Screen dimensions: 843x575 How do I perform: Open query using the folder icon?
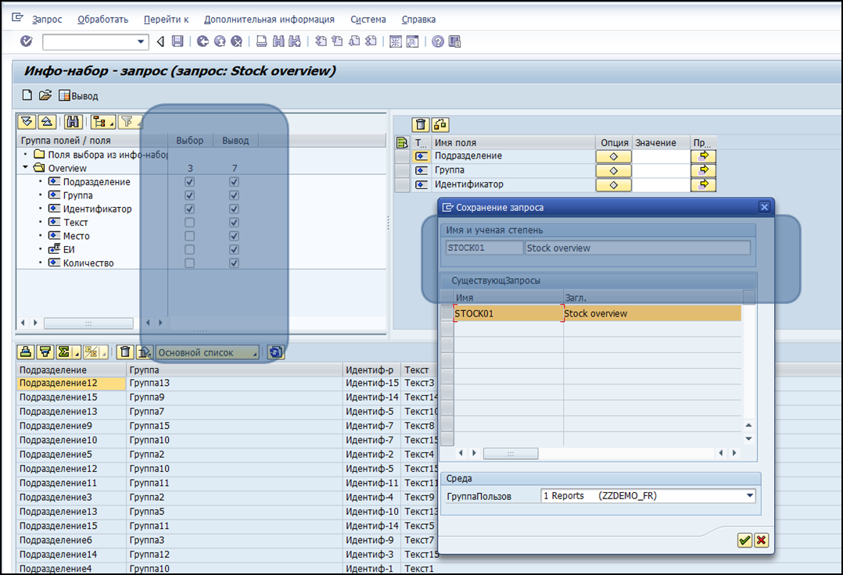(x=45, y=95)
